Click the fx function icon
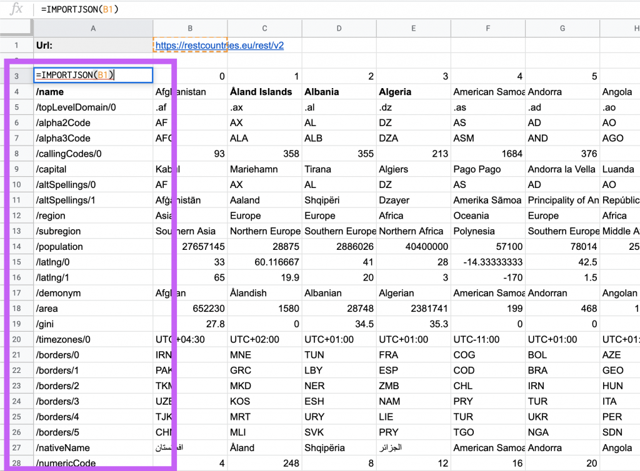This screenshot has width=640, height=471. [17, 9]
